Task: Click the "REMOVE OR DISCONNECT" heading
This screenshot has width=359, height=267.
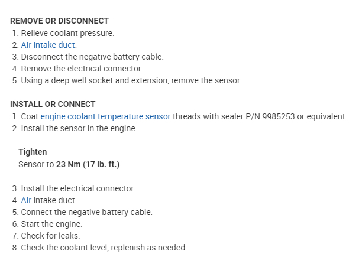Action: coord(60,21)
